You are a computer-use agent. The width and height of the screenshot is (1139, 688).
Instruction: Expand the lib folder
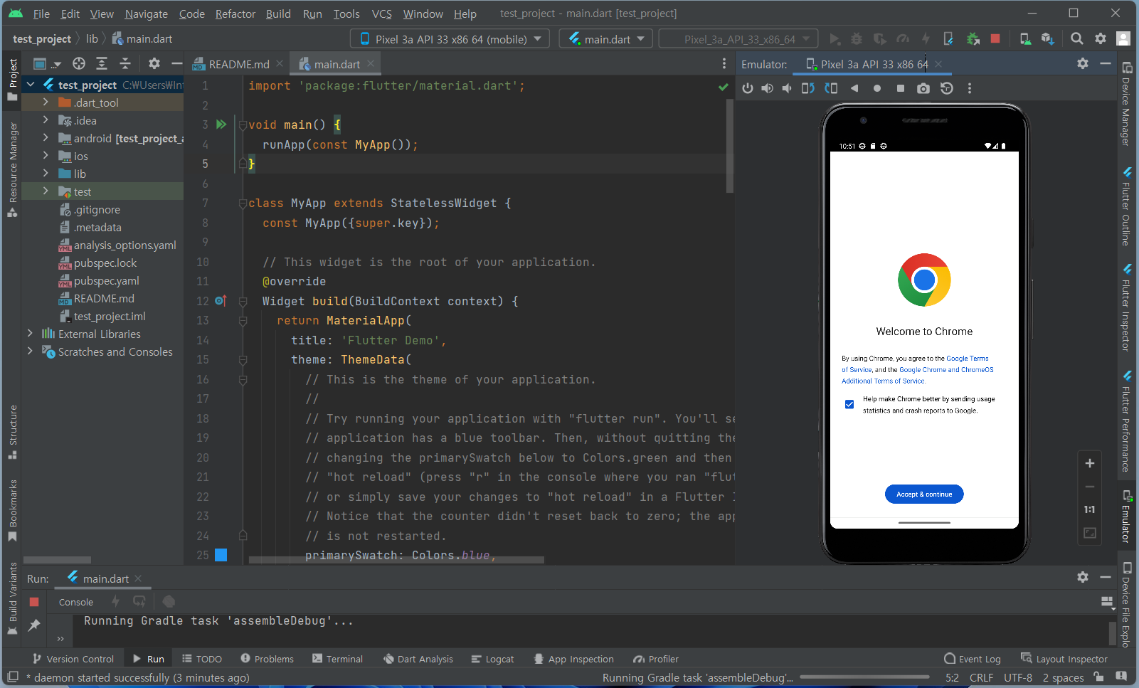coord(46,174)
